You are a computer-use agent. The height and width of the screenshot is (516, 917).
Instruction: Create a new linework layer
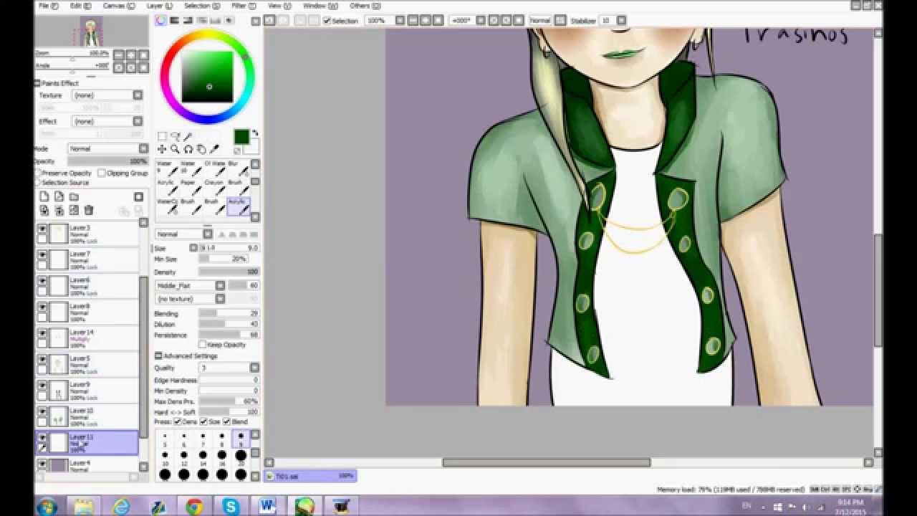[x=59, y=196]
